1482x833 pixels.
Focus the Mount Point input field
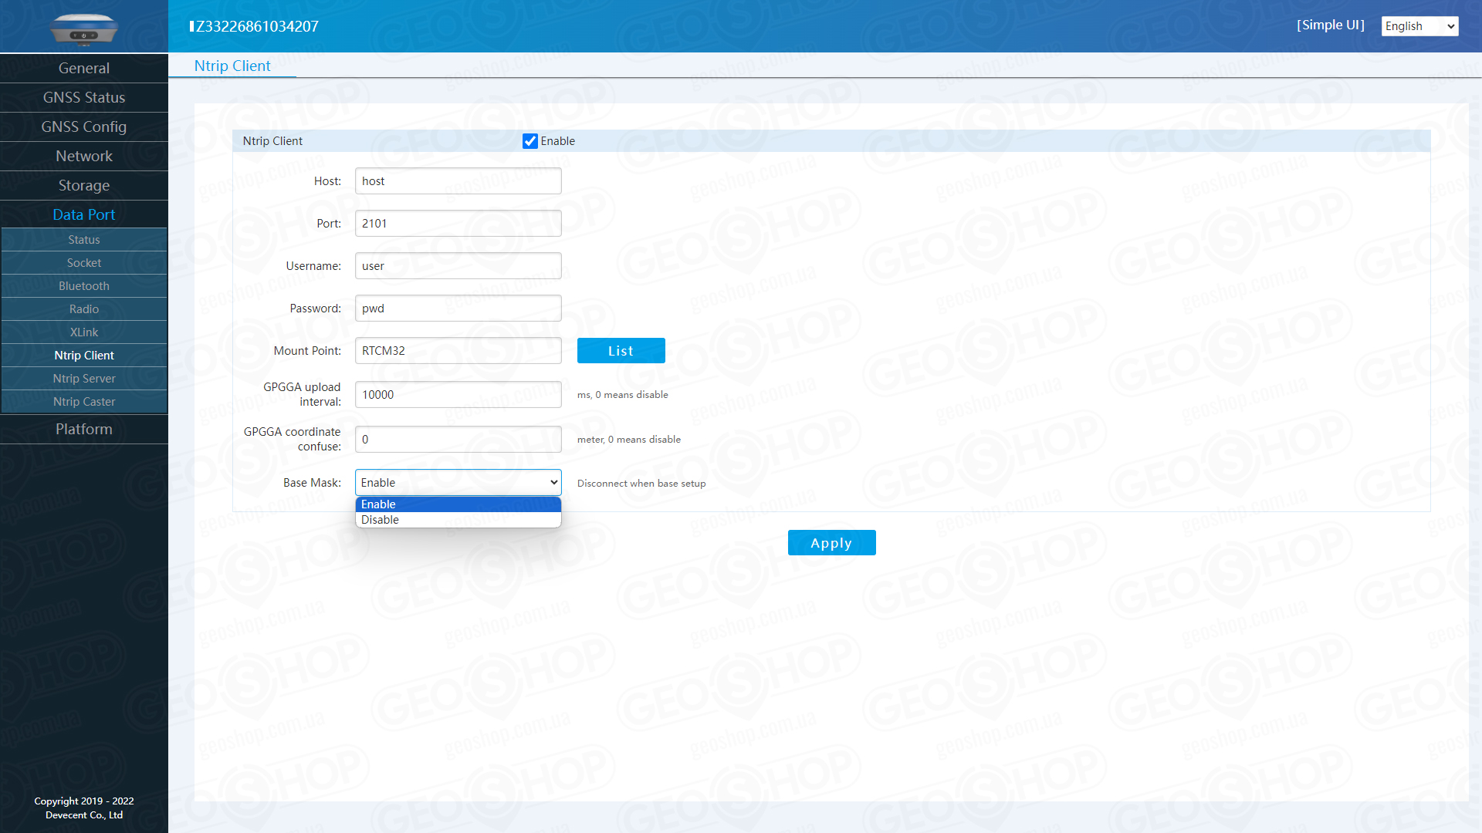click(x=458, y=351)
